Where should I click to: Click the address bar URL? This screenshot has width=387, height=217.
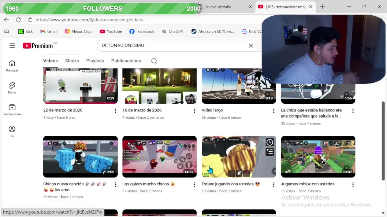pos(89,20)
